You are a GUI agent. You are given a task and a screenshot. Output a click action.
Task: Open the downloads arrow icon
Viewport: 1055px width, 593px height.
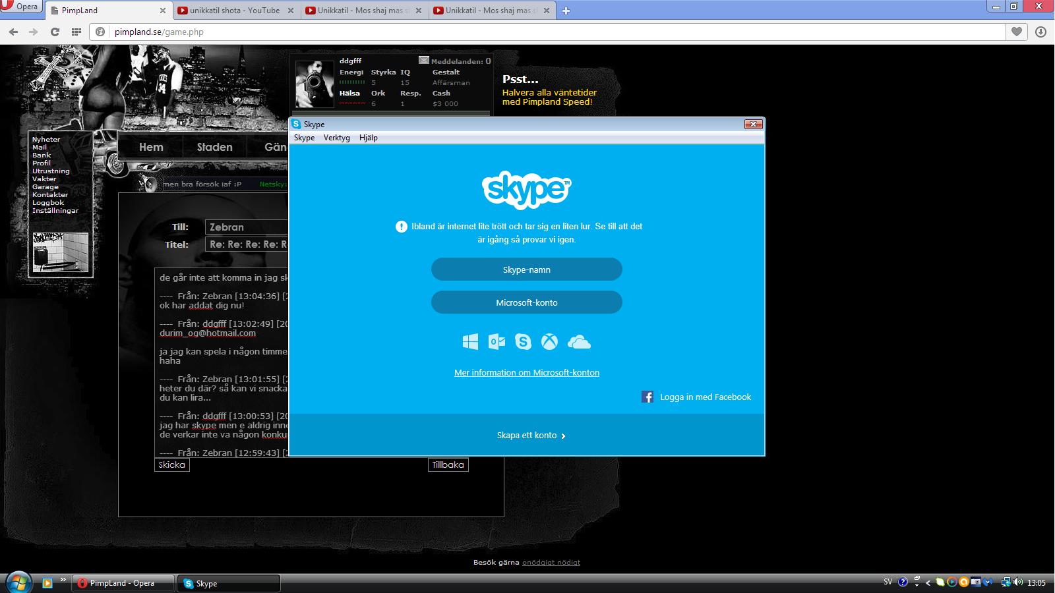point(1040,32)
